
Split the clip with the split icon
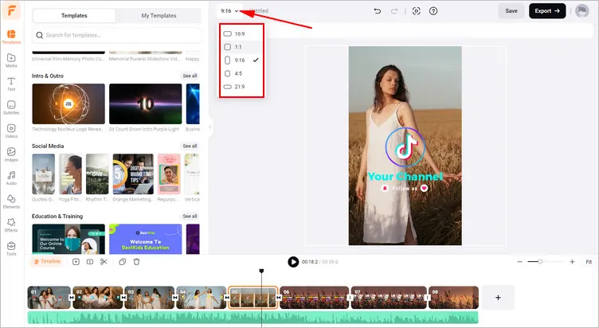90,262
